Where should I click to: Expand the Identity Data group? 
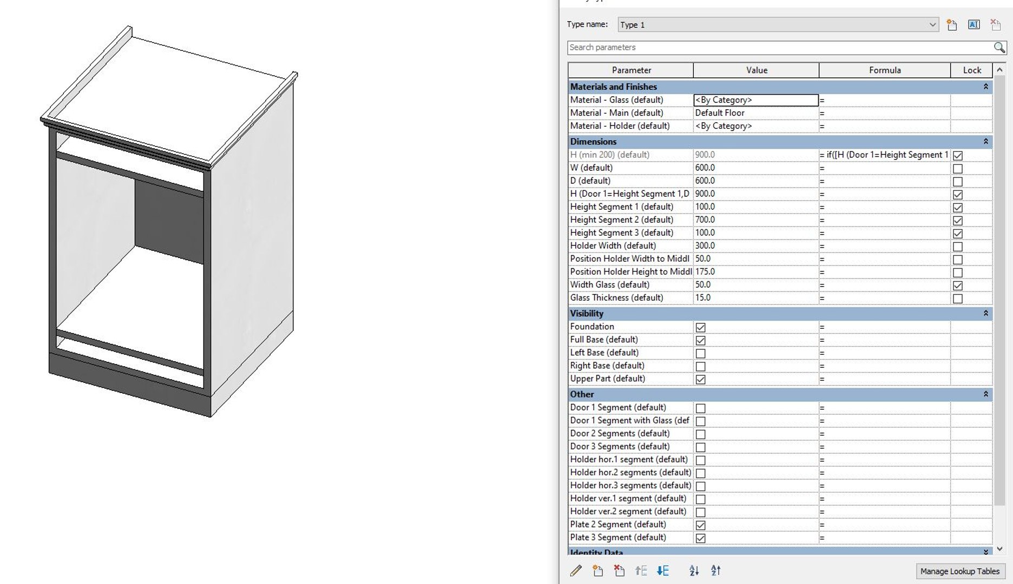click(x=985, y=552)
